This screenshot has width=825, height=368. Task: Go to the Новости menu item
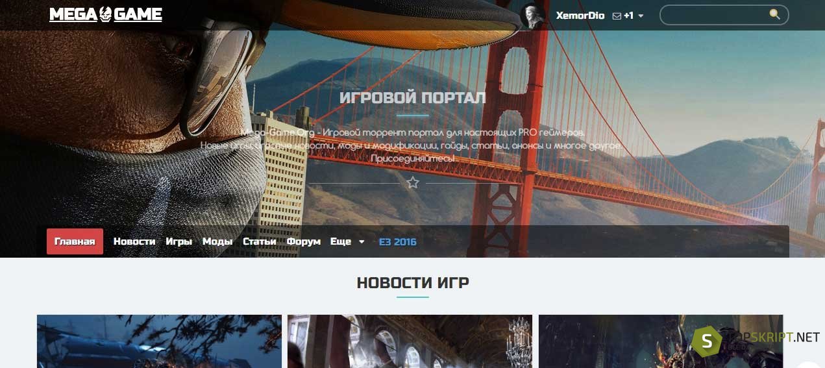click(x=134, y=241)
